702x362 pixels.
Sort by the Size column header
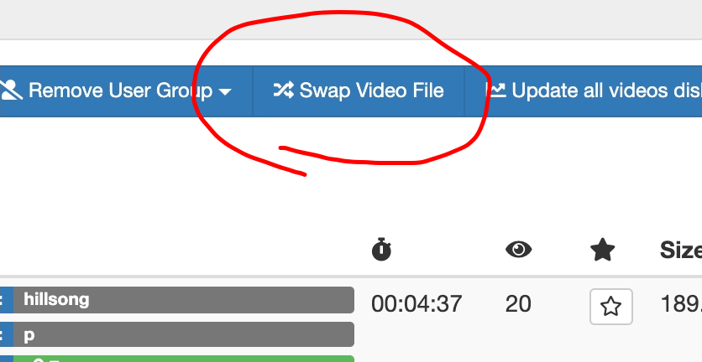681,250
